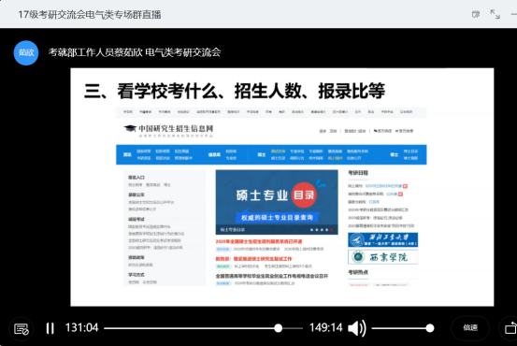Toggle the danmaku comments icon

tap(22, 328)
